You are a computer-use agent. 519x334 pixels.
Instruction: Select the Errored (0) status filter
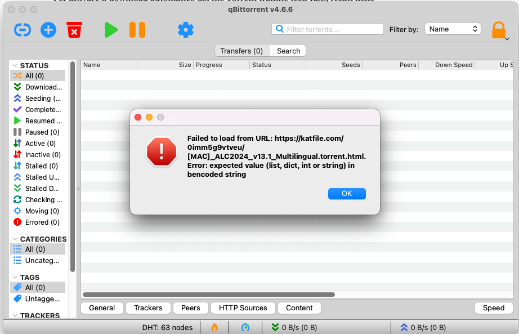click(38, 222)
